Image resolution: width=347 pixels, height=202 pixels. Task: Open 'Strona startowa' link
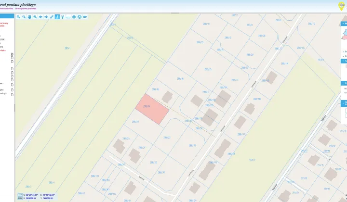point(6,9)
